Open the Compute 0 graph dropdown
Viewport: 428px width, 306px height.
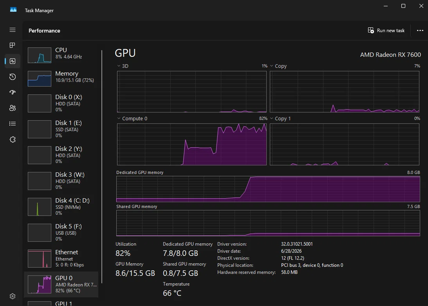pos(132,119)
